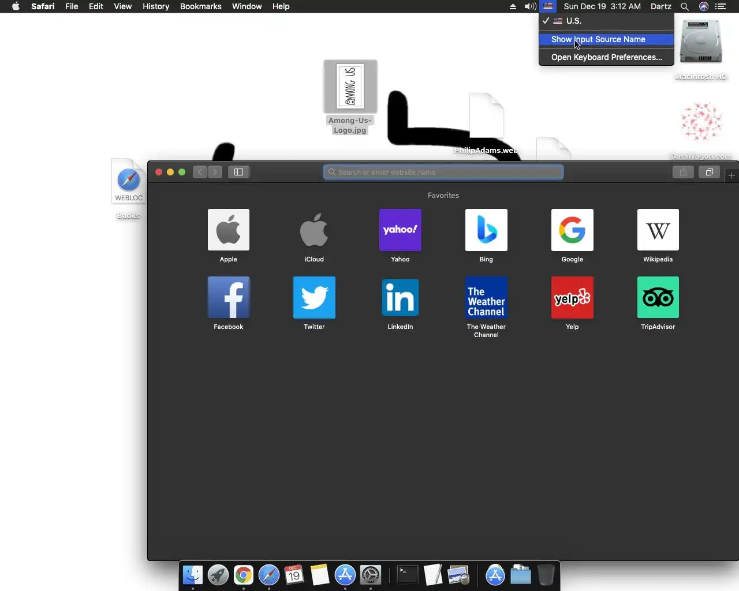Open the History menu

[156, 6]
